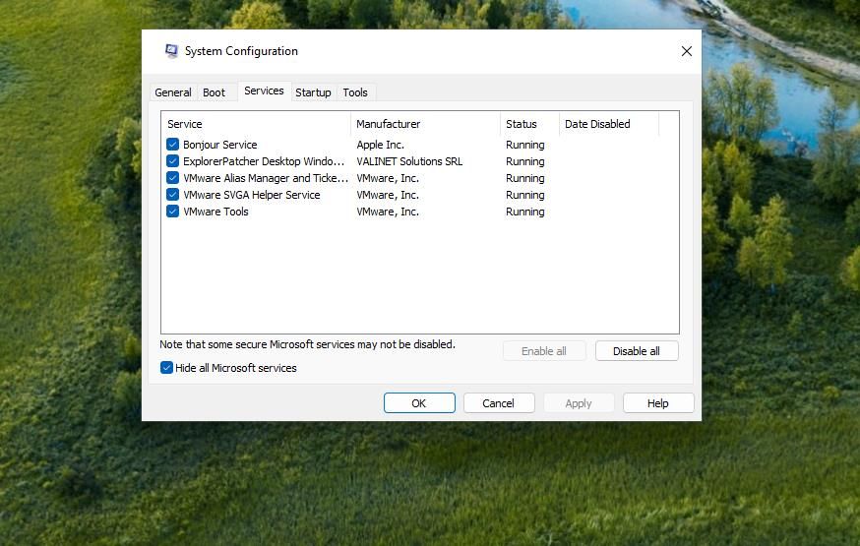This screenshot has height=546, width=860.
Task: Toggle Hide all Microsoft services checkbox
Action: click(x=166, y=367)
